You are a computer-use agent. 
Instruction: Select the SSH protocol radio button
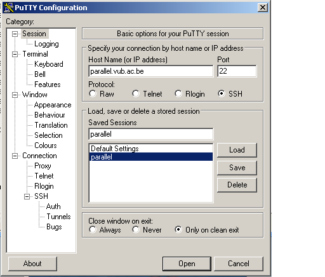[222, 93]
